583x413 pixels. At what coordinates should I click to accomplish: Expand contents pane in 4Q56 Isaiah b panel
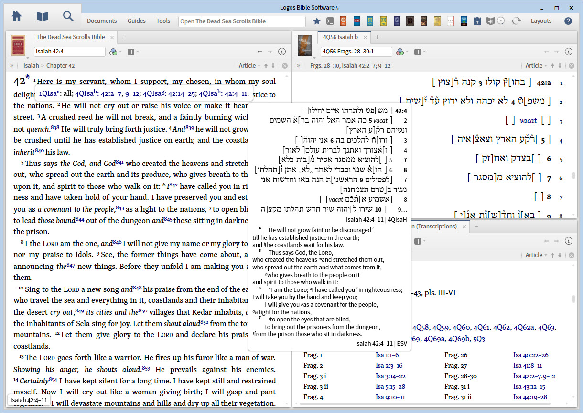[299, 66]
